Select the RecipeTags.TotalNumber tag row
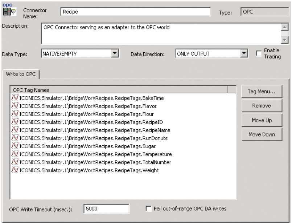Image resolution: width=292 pixels, height=223 pixels. pyautogui.click(x=91, y=162)
